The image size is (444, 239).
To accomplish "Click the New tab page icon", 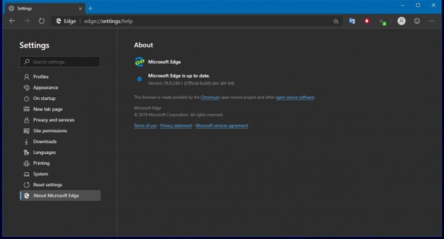I will (27, 109).
